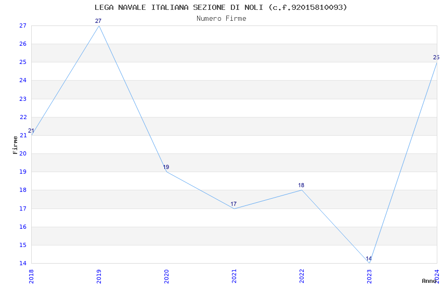This screenshot has width=442, height=286.
Task: Click the subtitle Numero Firme
Action: pos(222,19)
